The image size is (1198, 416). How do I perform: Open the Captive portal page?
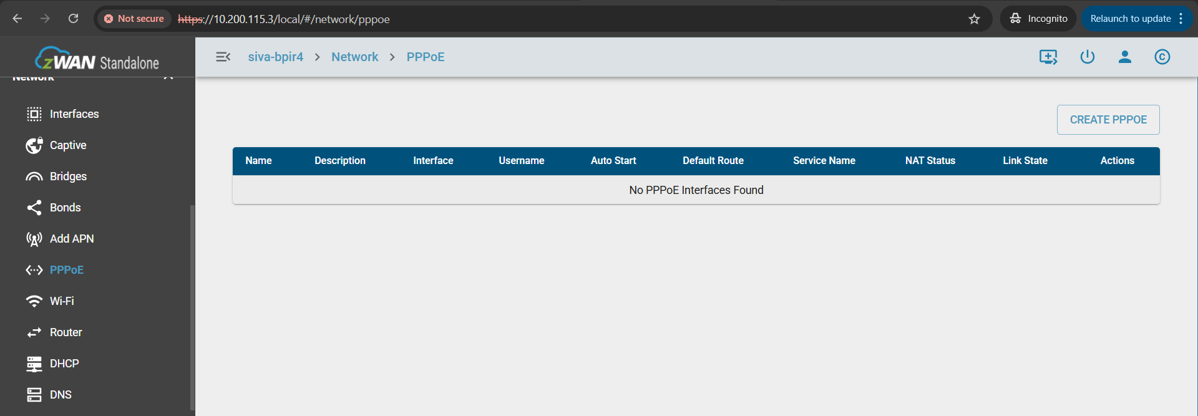[x=68, y=145]
